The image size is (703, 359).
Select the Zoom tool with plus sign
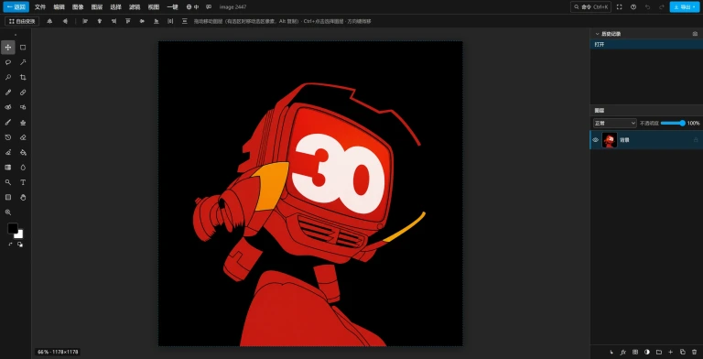click(8, 212)
